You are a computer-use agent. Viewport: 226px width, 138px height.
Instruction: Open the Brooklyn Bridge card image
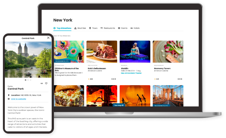click(168, 96)
